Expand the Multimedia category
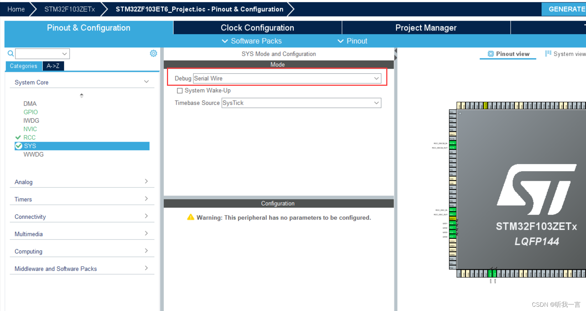This screenshot has width=586, height=311. (82, 234)
